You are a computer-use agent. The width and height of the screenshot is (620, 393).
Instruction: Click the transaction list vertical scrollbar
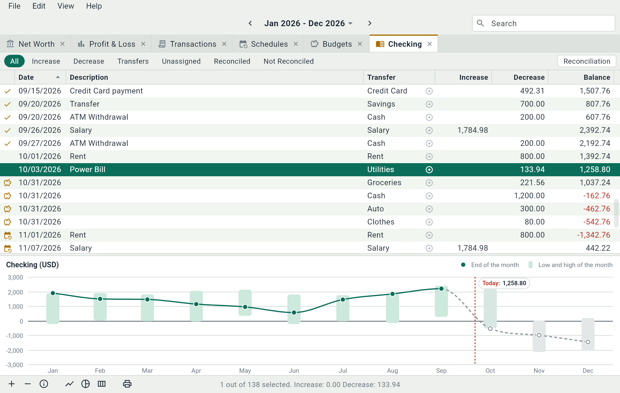[x=616, y=213]
